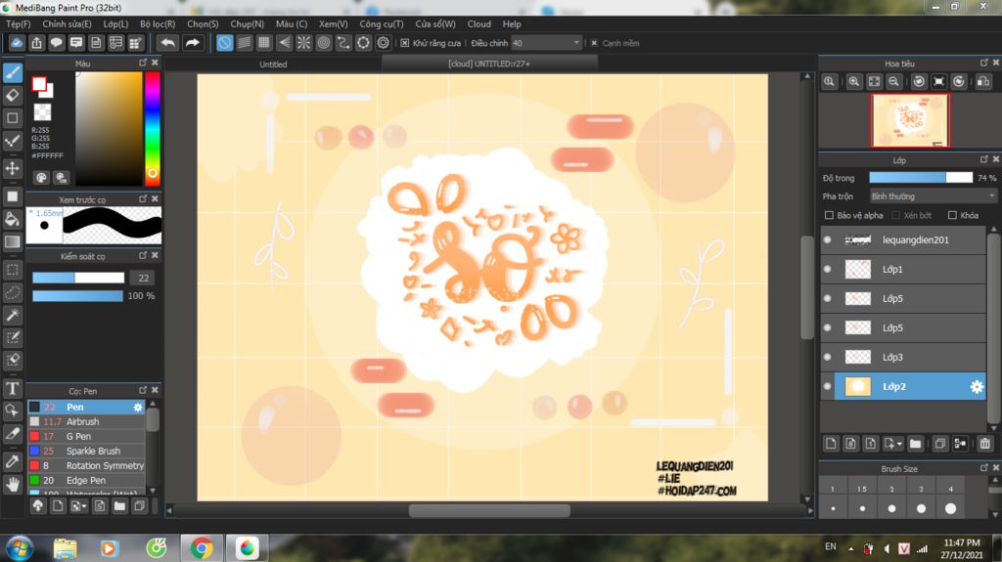
Task: Open the Tệp(F) menu
Action: tap(18, 23)
